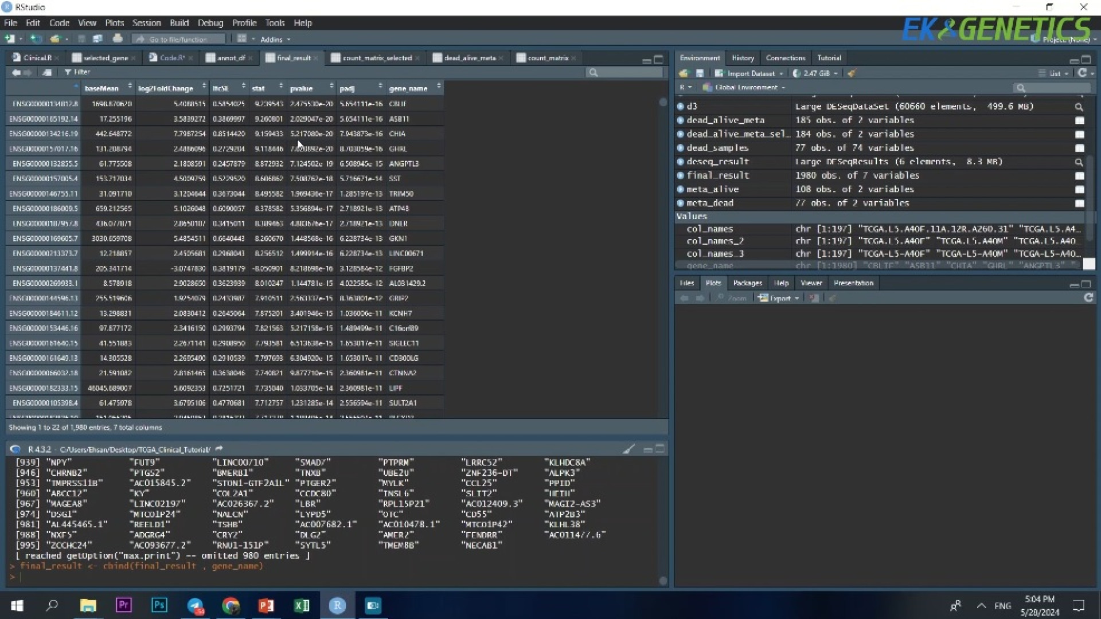This screenshot has height=619, width=1101.
Task: Sort by the gene_name column
Action: pyautogui.click(x=414, y=88)
